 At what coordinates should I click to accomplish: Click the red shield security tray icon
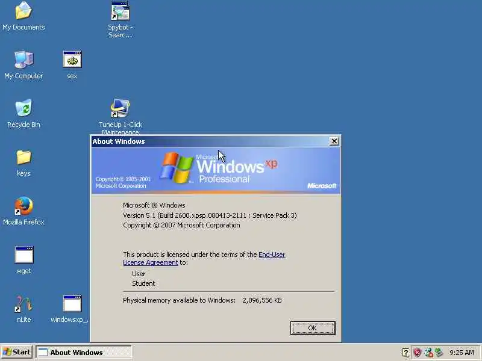417,353
